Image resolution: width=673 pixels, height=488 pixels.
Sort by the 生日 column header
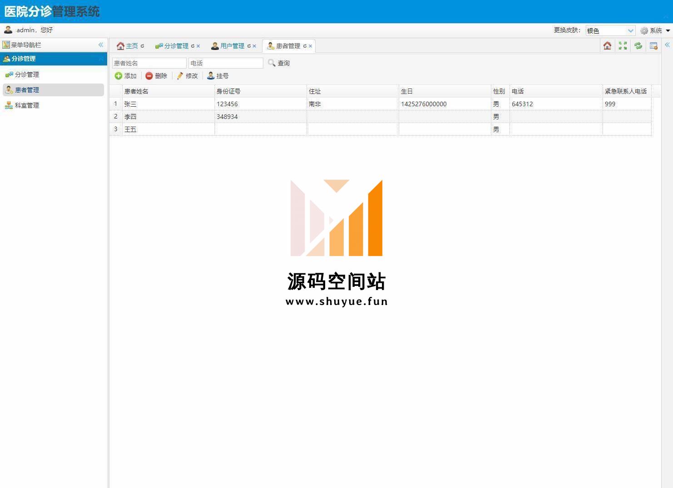445,91
